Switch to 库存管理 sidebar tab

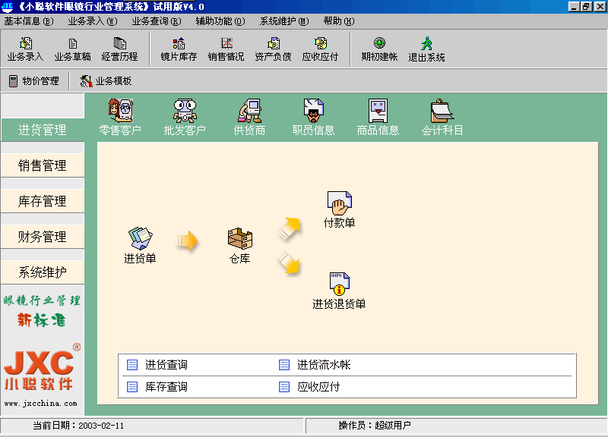tap(43, 201)
